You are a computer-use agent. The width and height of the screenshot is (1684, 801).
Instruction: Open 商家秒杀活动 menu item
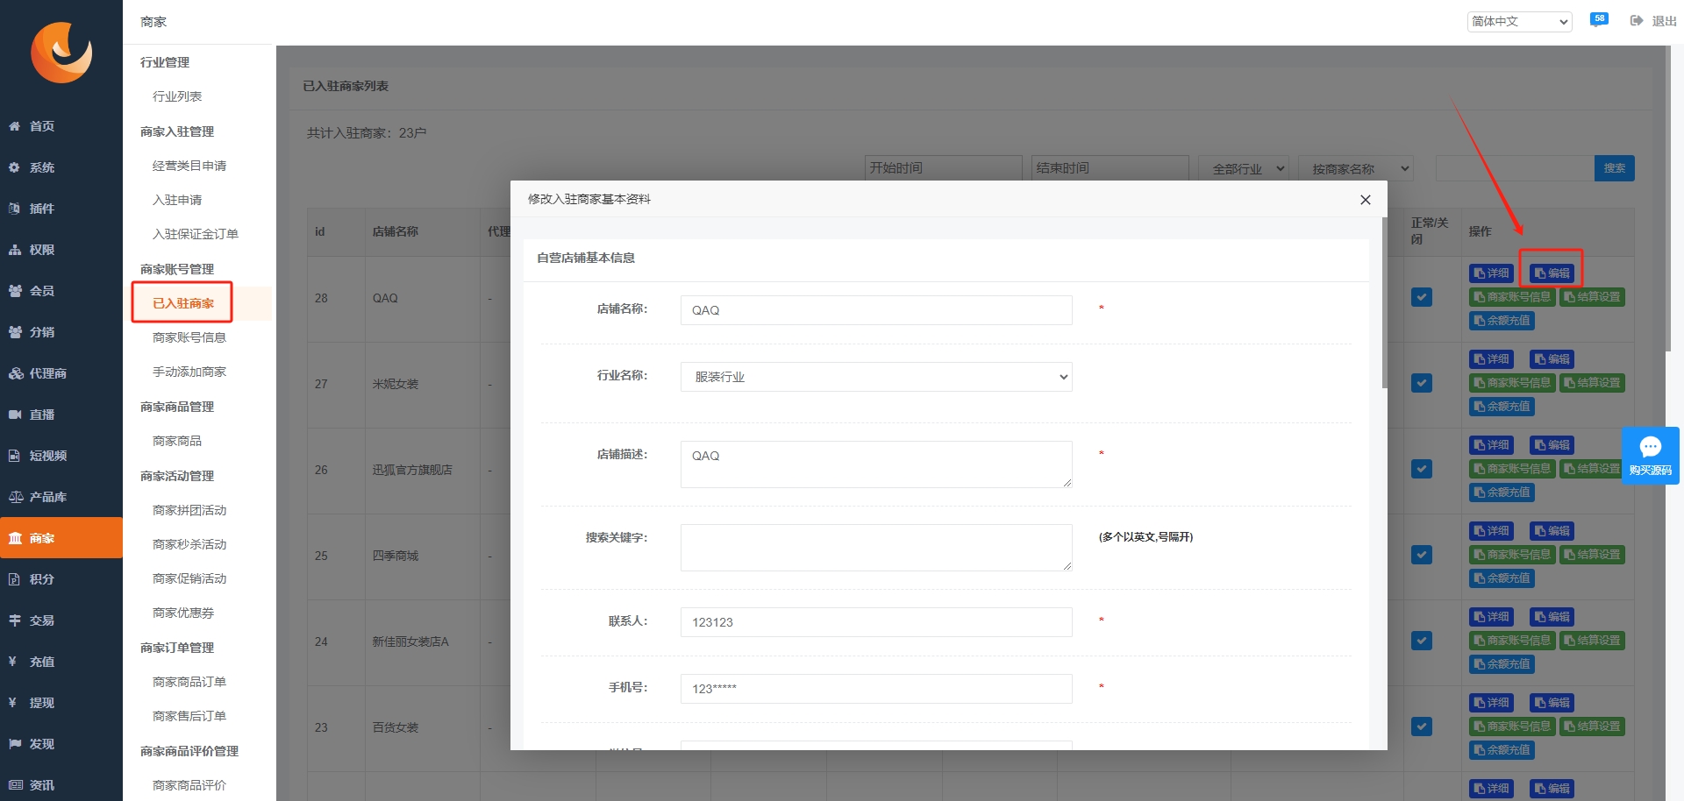[189, 544]
